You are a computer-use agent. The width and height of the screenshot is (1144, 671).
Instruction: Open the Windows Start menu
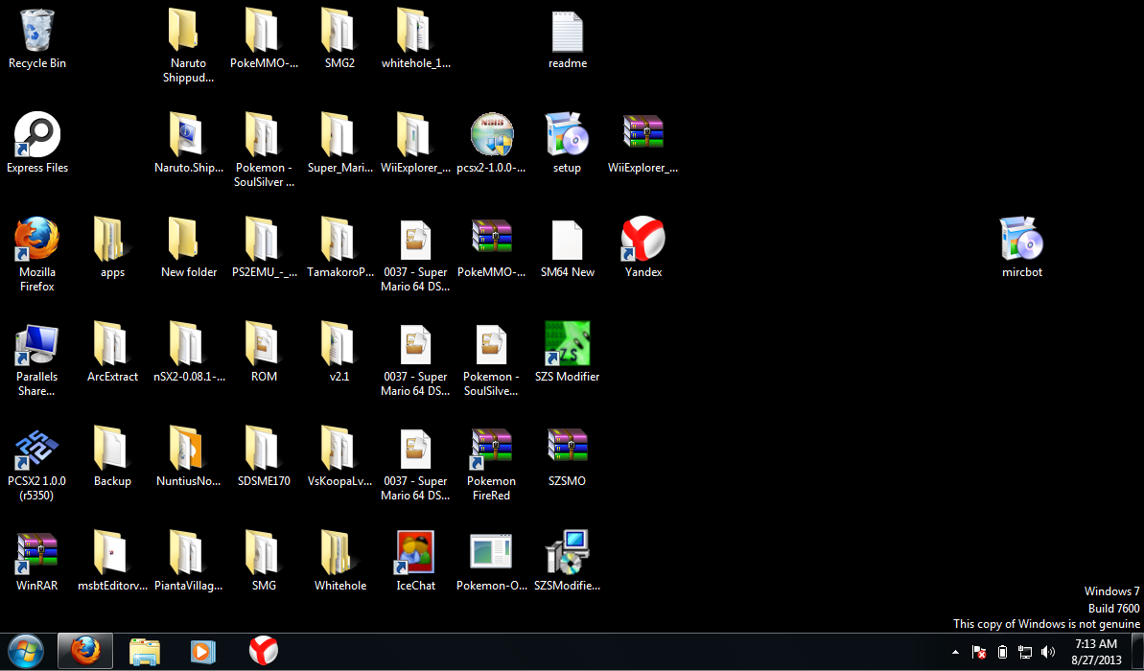[25, 652]
